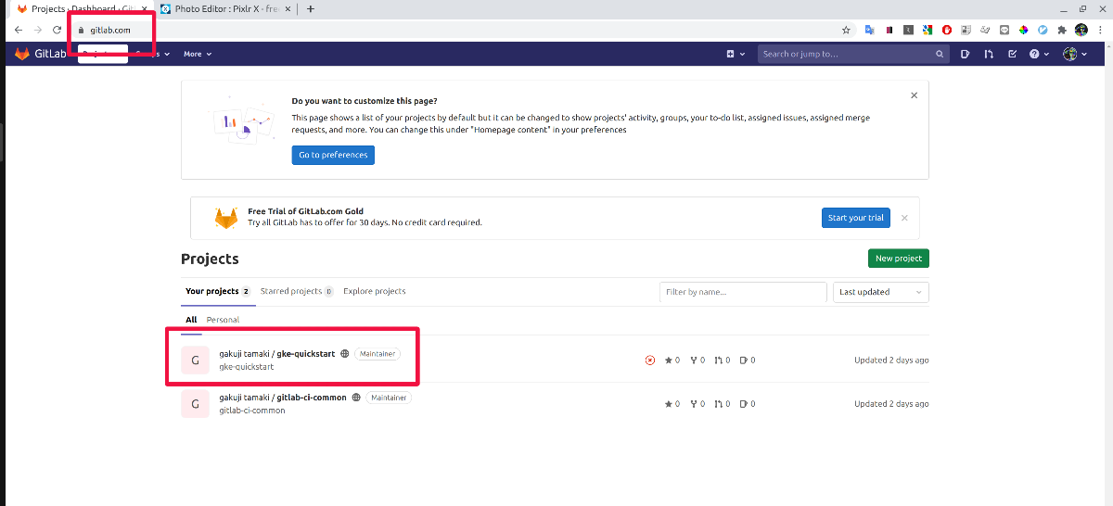Reload the page with the refresh icon
Screen dimensions: 1113x506
click(x=58, y=30)
